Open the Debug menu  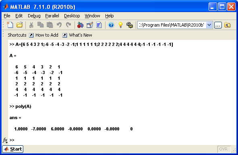tap(34, 16)
